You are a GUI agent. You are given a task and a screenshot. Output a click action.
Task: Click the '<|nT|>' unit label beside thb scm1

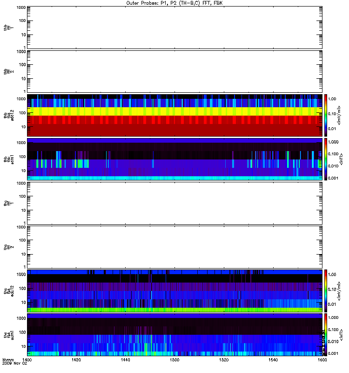341,159
